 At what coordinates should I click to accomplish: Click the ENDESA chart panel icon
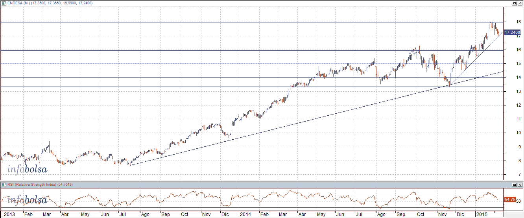tap(4, 3)
